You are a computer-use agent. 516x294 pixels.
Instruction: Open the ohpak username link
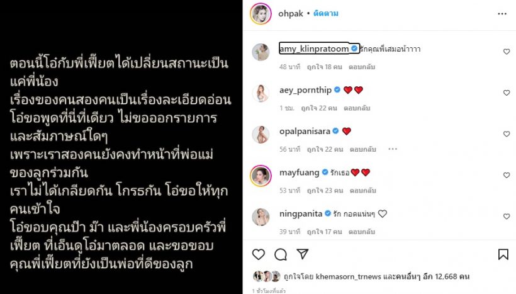pos(291,14)
